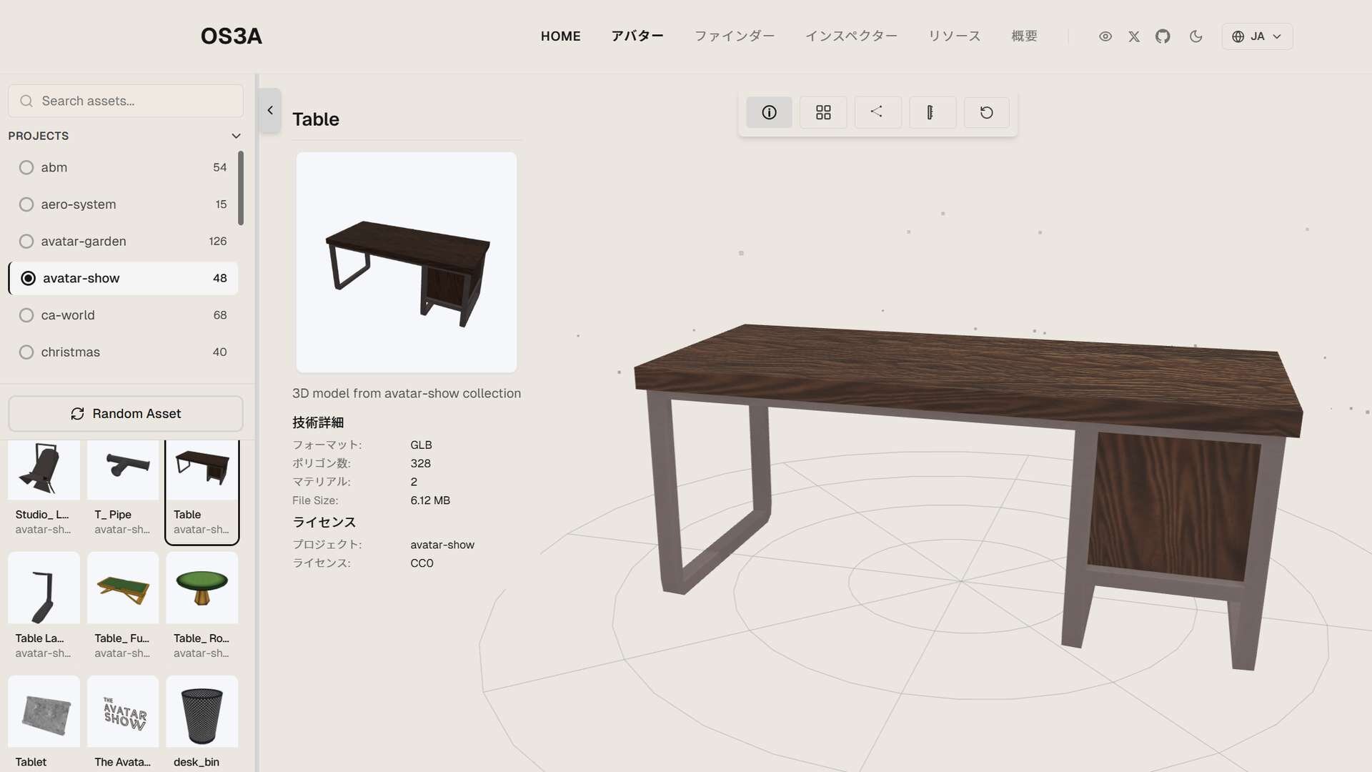The image size is (1372, 772).
Task: Select the ca-world project radio button
Action: tap(26, 315)
